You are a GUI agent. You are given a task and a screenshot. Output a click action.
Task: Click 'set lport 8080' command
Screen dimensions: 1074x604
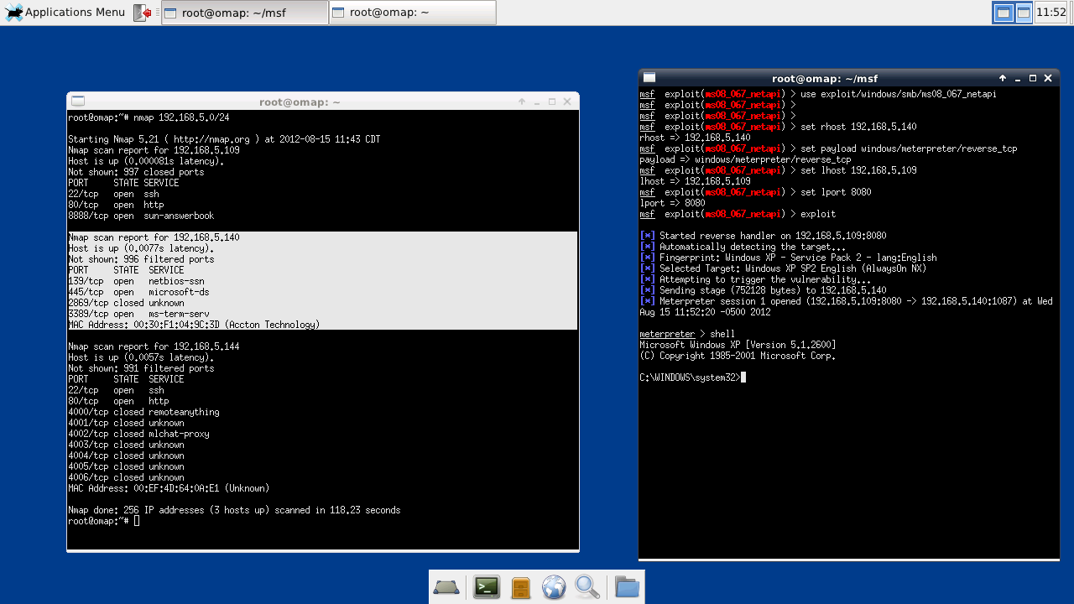(836, 192)
